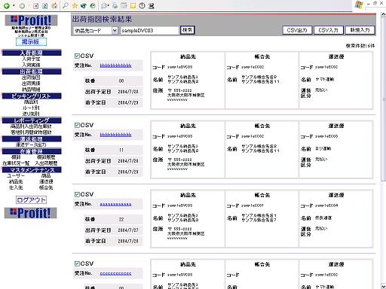Click the Refresh page icon
This screenshot has width=386, height=289.
[x=45, y=6]
